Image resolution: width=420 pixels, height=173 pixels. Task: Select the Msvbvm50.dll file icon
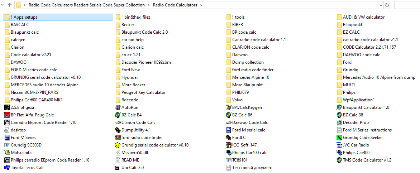pyautogui.click(x=117, y=152)
